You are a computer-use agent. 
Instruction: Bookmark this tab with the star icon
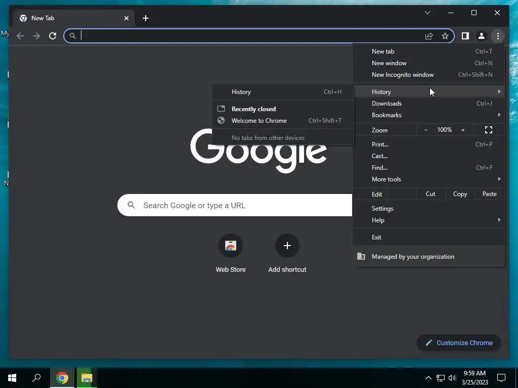(x=445, y=36)
